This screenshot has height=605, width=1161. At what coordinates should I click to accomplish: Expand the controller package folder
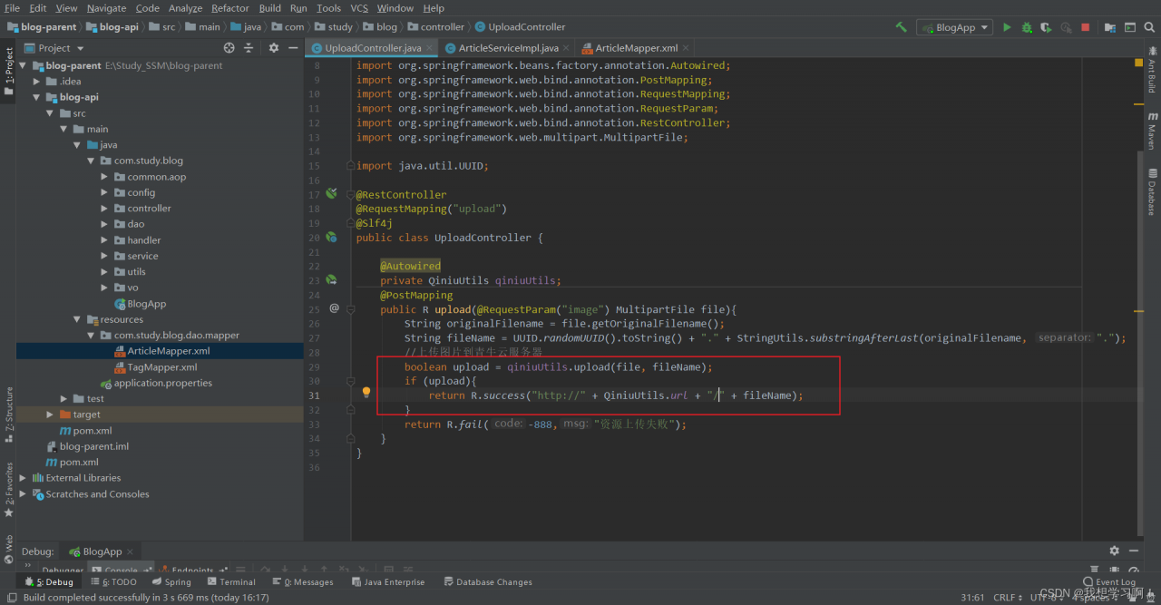[x=105, y=209]
